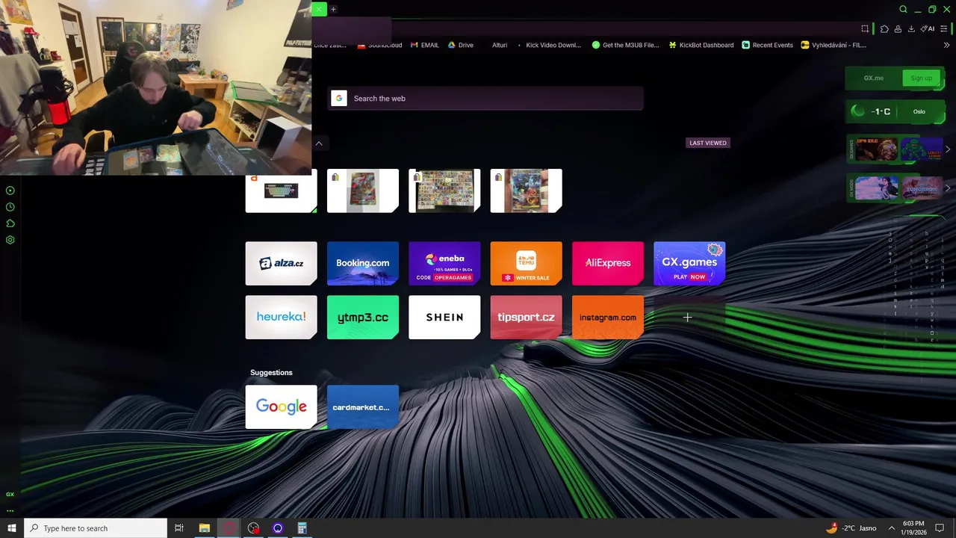Add a new speed dial tile
Screen dimensions: 956x538
click(x=687, y=317)
